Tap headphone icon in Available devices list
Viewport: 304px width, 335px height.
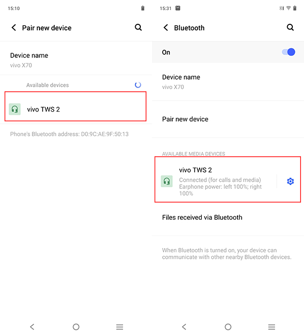(x=15, y=109)
